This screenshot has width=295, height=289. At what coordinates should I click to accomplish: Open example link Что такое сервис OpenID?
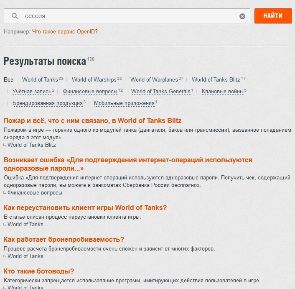coord(65,31)
